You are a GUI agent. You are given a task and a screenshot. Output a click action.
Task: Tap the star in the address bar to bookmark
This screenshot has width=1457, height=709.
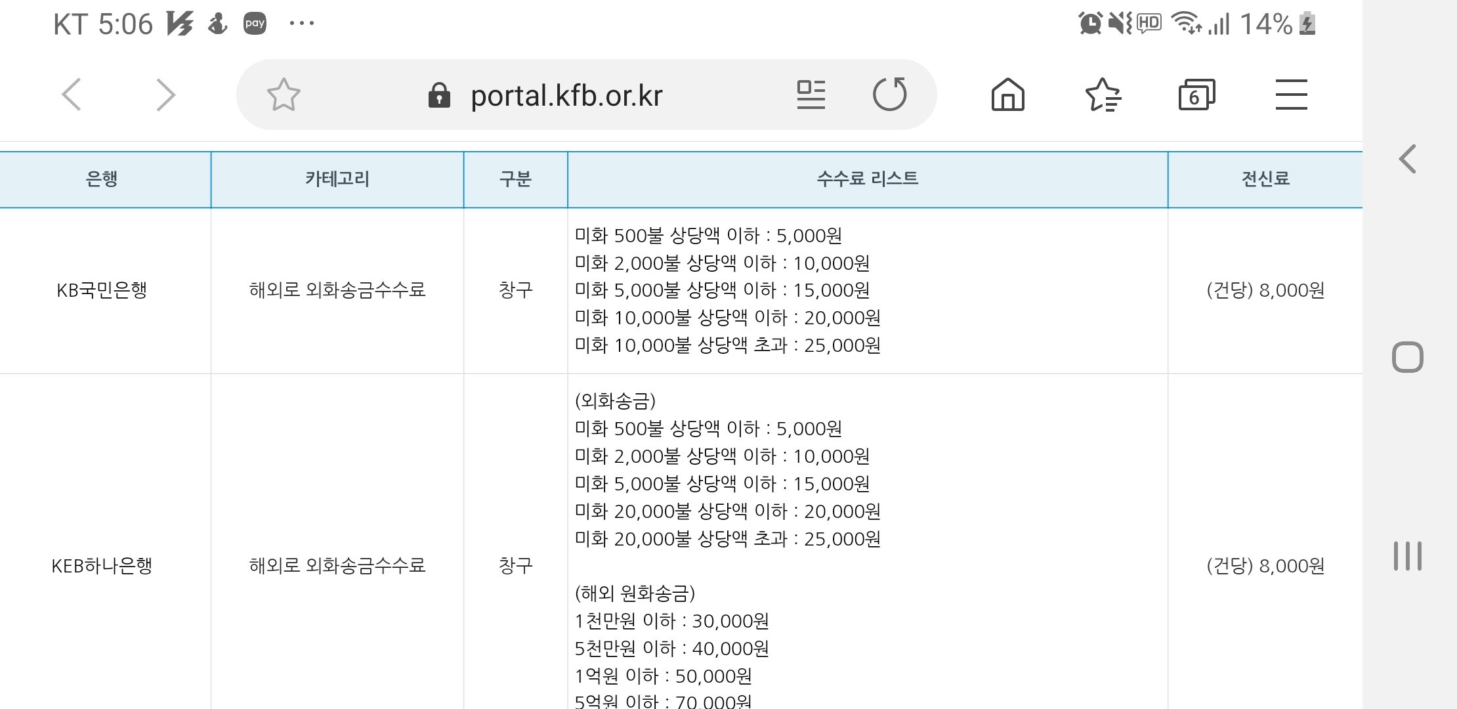(284, 94)
